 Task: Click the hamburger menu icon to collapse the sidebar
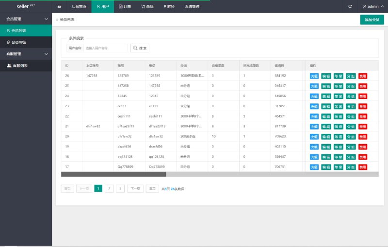[59, 7]
